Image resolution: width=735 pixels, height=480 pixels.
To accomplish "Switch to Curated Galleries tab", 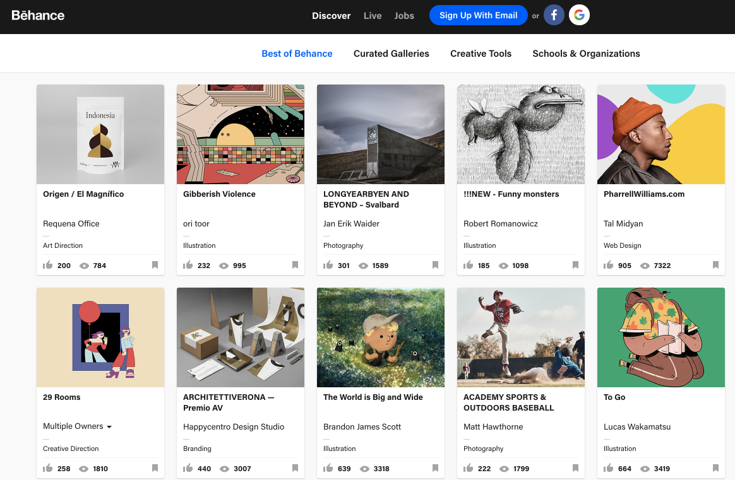I will pyautogui.click(x=391, y=54).
